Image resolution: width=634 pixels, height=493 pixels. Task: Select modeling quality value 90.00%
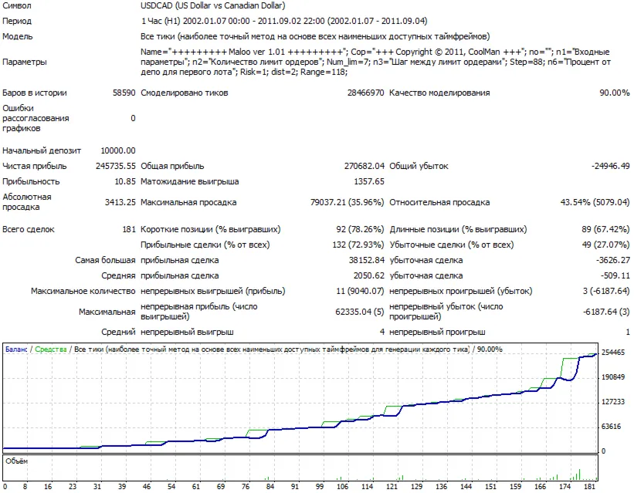[x=614, y=93]
